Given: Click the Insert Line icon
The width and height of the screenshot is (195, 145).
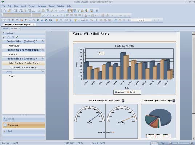Looking at the screenshot, I should (29, 20).
